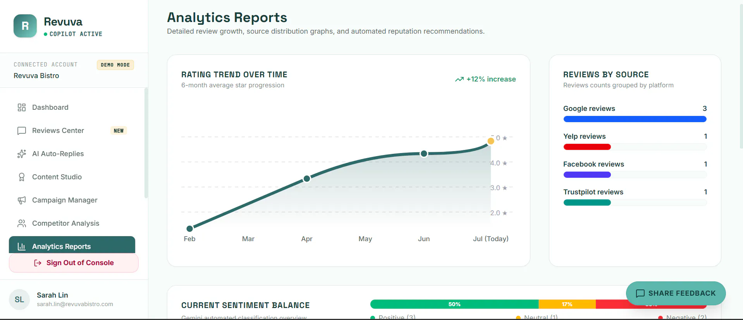Viewport: 743px width, 320px height.
Task: Click the Facebook reviews label
Action: (594, 164)
